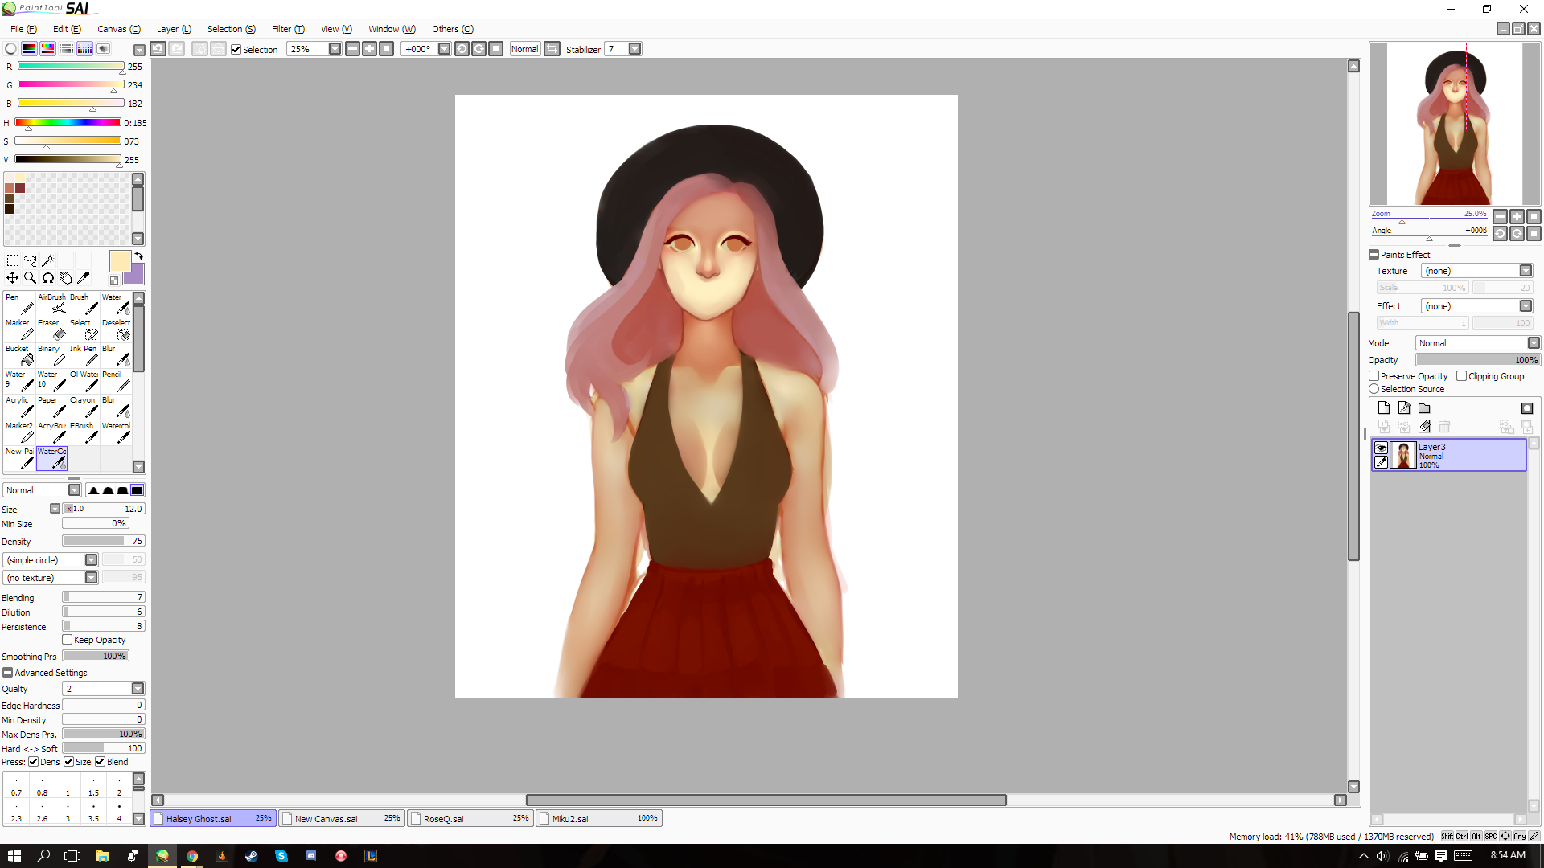Toggle the color wheel panel icon
Image resolution: width=1544 pixels, height=868 pixels.
(x=10, y=49)
